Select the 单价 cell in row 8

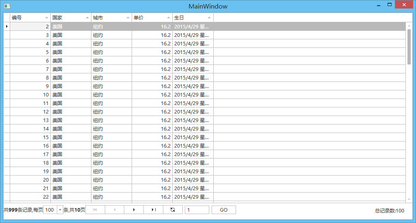(152, 77)
